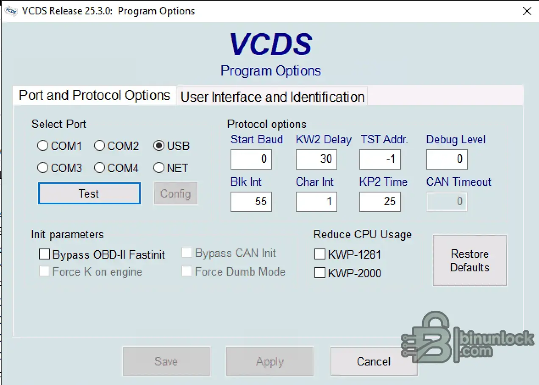Tick the KWP-2000 reduce CPU checkbox
539x385 pixels.
click(320, 273)
